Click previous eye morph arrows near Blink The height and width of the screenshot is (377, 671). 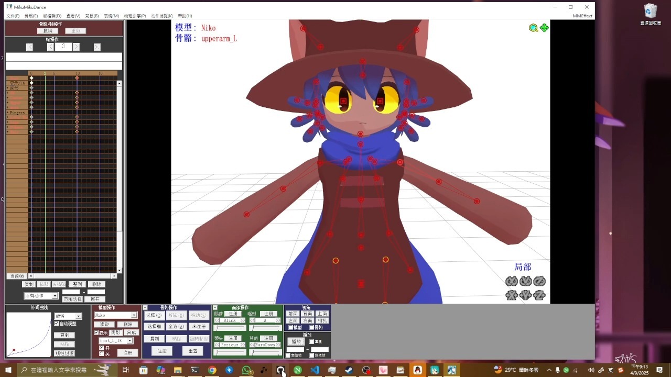point(217,320)
